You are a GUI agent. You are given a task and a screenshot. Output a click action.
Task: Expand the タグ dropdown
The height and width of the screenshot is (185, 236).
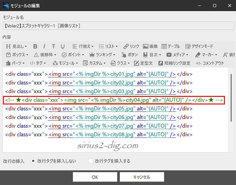(38, 63)
